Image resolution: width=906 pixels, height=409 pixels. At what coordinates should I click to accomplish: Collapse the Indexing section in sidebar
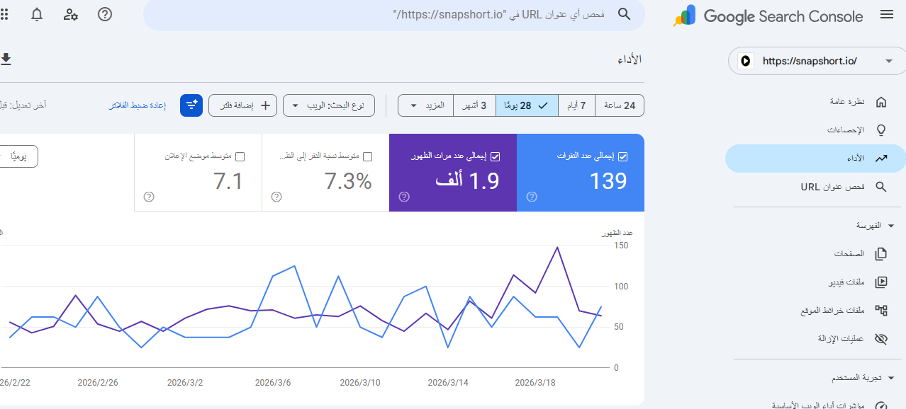click(x=891, y=226)
